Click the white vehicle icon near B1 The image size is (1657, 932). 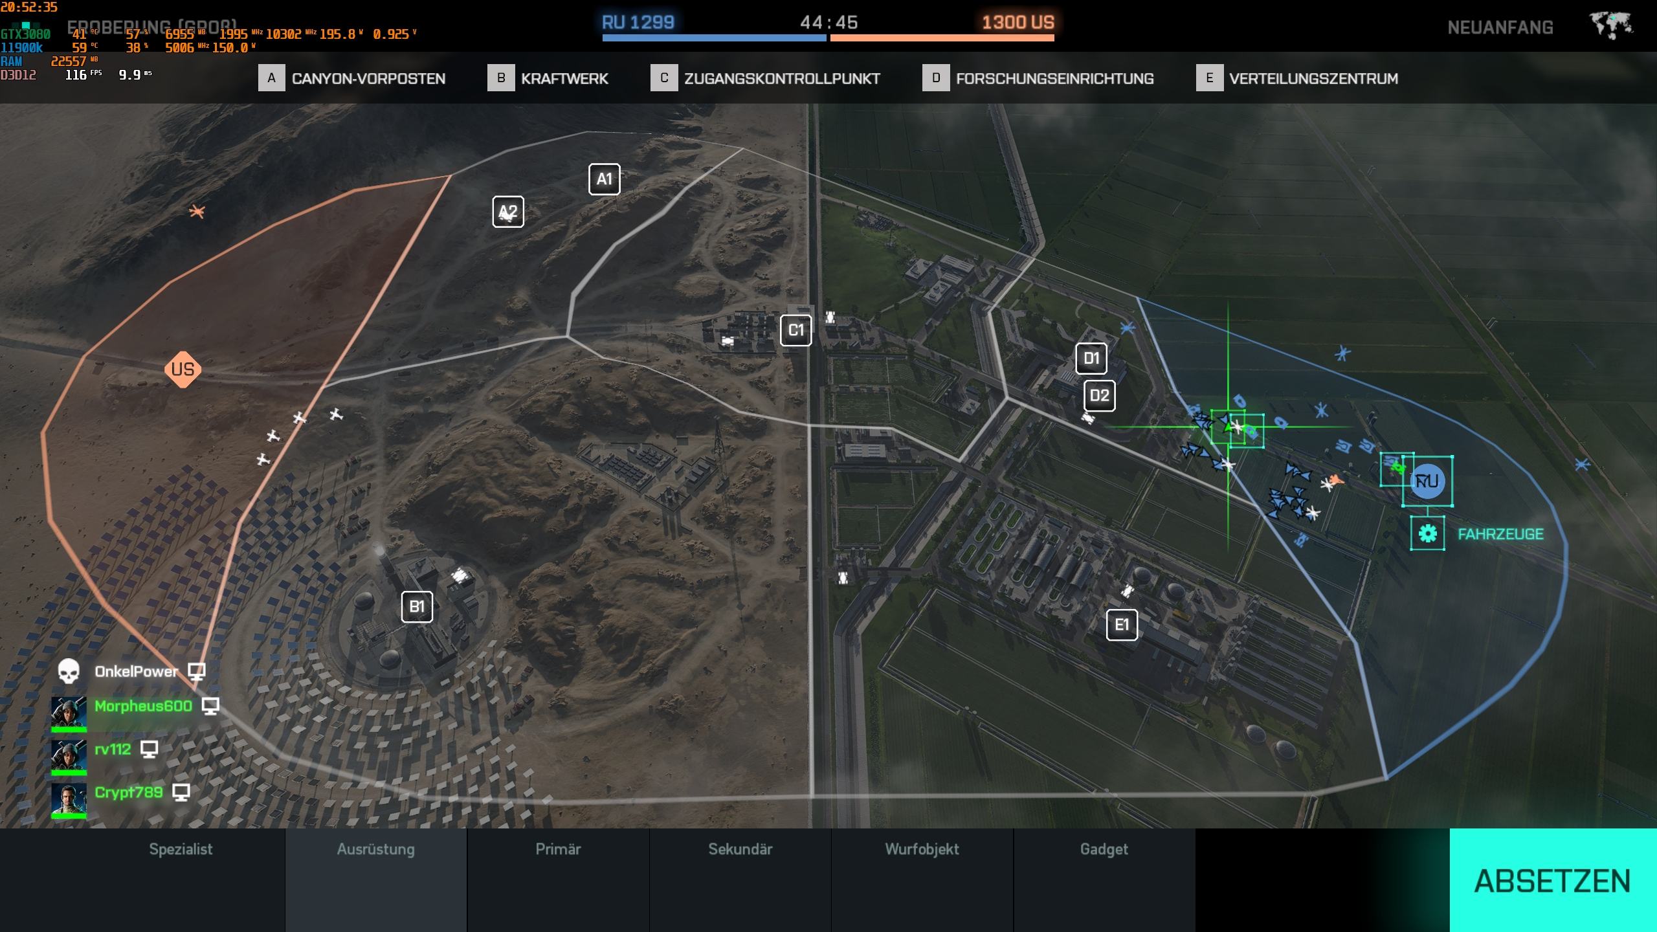tap(460, 575)
